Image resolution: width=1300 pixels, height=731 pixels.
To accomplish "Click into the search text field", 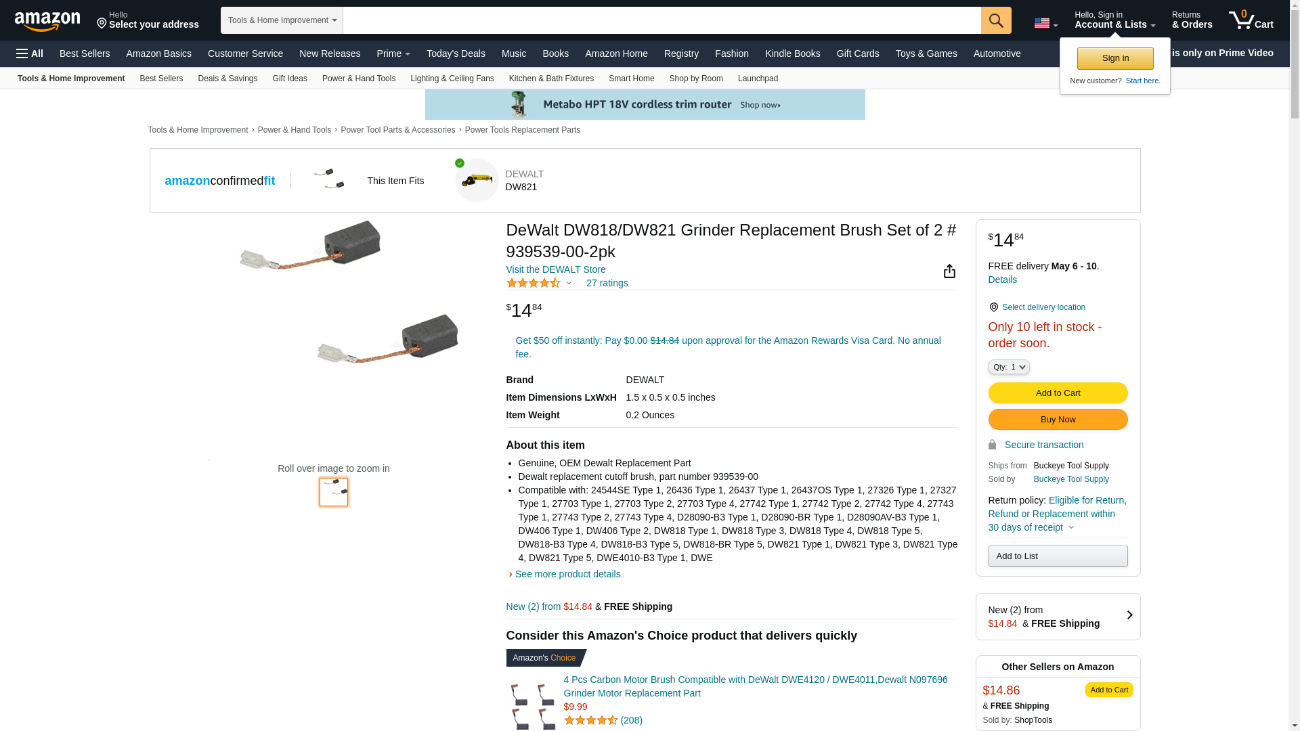I will 661,20.
